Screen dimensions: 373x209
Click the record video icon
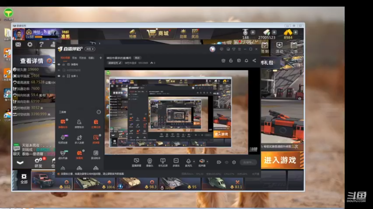pyautogui.click(x=219, y=162)
